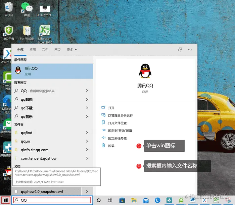Open the qqshow2.0_snapshot.swf document result
235x205 pixels.
coord(46,191)
